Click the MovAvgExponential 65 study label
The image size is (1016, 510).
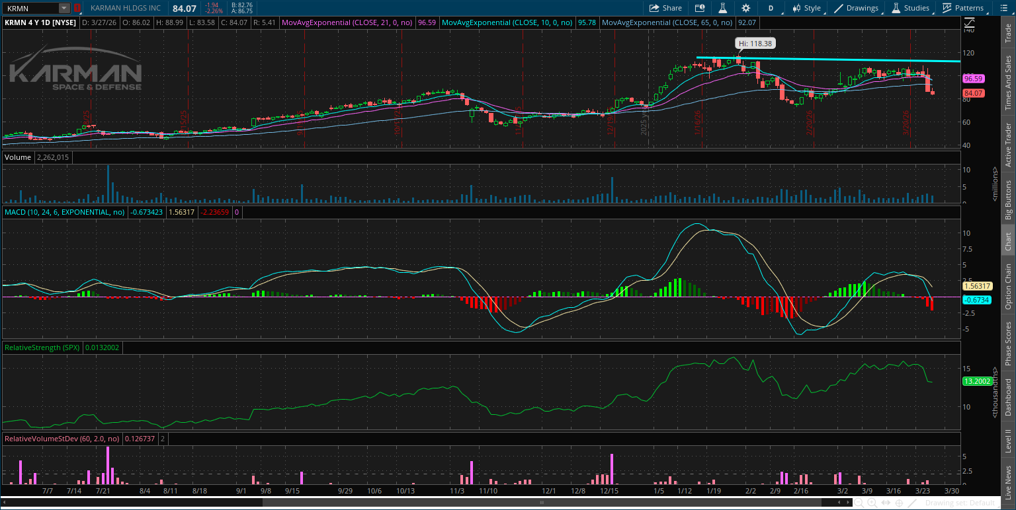[667, 22]
